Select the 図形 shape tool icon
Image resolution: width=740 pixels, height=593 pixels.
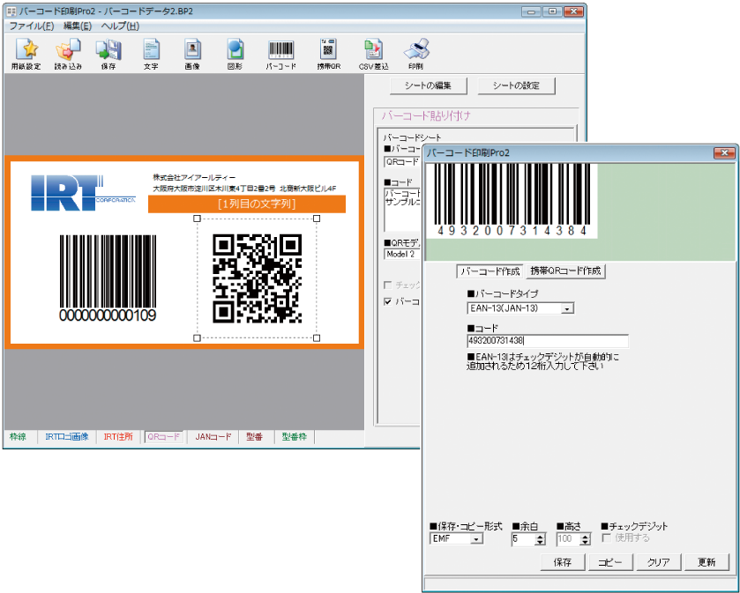(235, 51)
